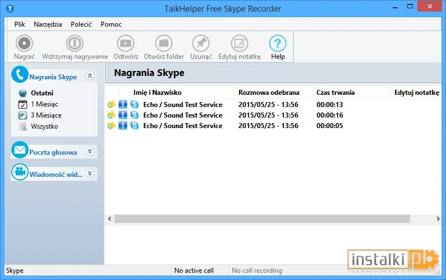Click the 00:00:13 duration cell
This screenshot has height=280, width=446.
330,105
